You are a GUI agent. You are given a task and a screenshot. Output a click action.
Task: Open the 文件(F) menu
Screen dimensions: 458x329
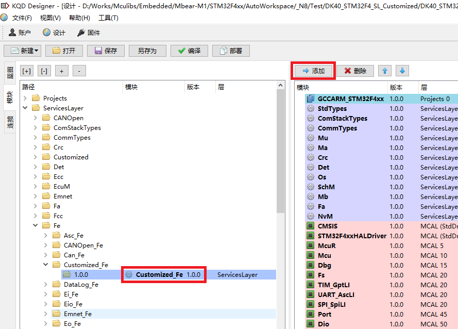pyautogui.click(x=22, y=18)
